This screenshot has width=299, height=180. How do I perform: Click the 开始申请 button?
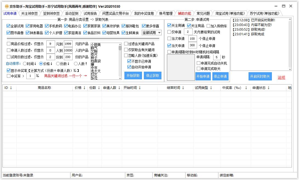[203, 76]
